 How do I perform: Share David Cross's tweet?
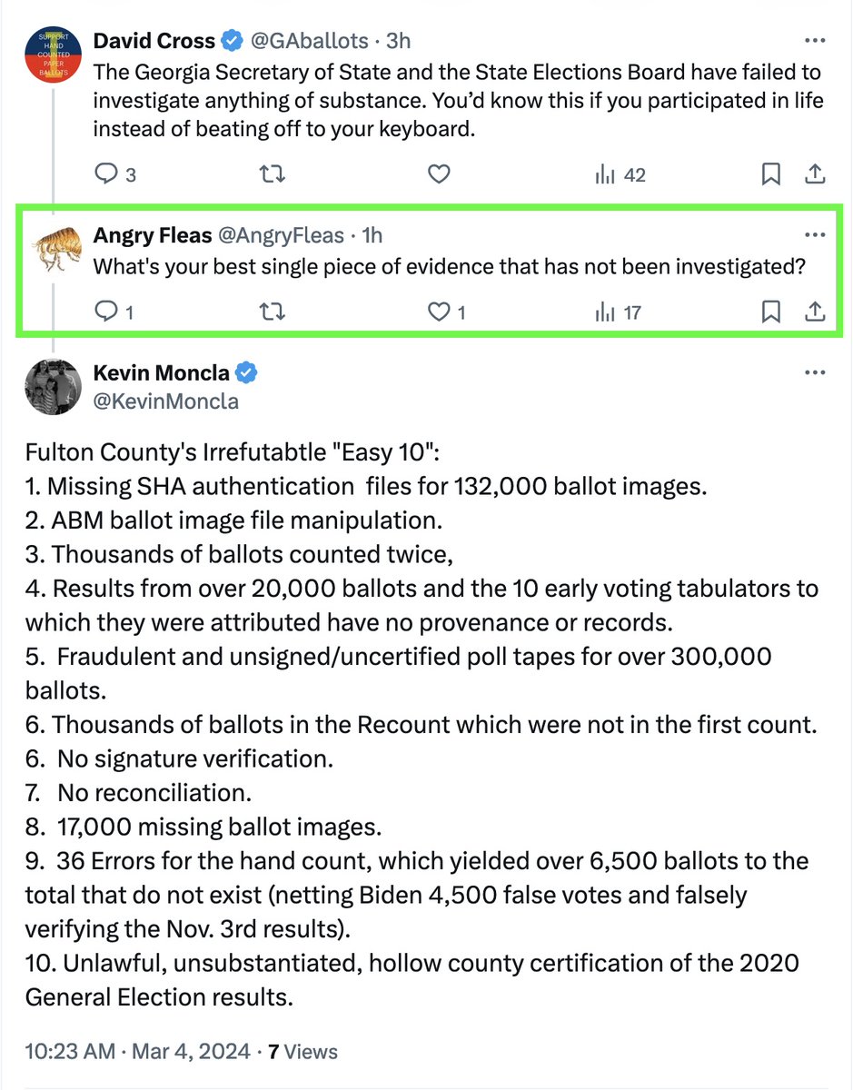(x=815, y=174)
